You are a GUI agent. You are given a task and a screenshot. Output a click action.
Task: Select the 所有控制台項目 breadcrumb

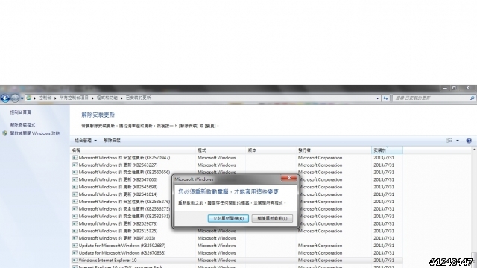pos(74,98)
